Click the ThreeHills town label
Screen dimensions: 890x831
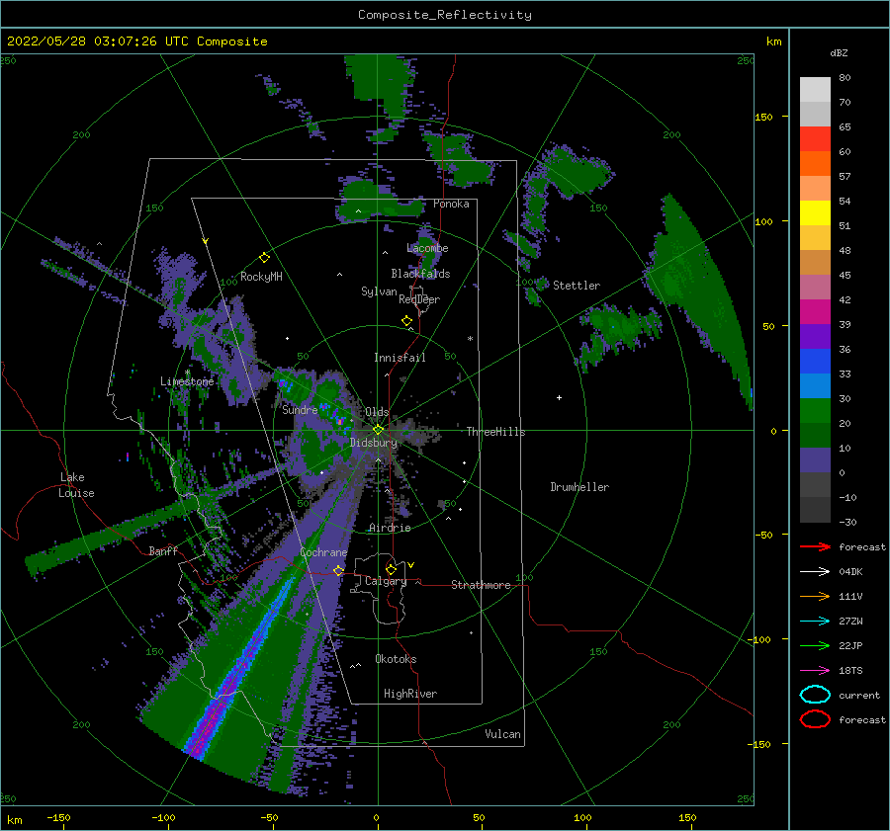click(x=496, y=432)
